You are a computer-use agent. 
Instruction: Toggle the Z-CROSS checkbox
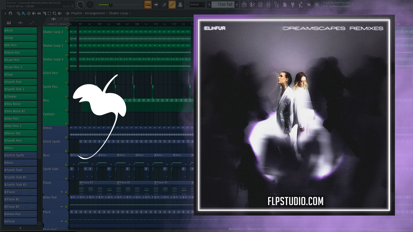click(x=56, y=24)
